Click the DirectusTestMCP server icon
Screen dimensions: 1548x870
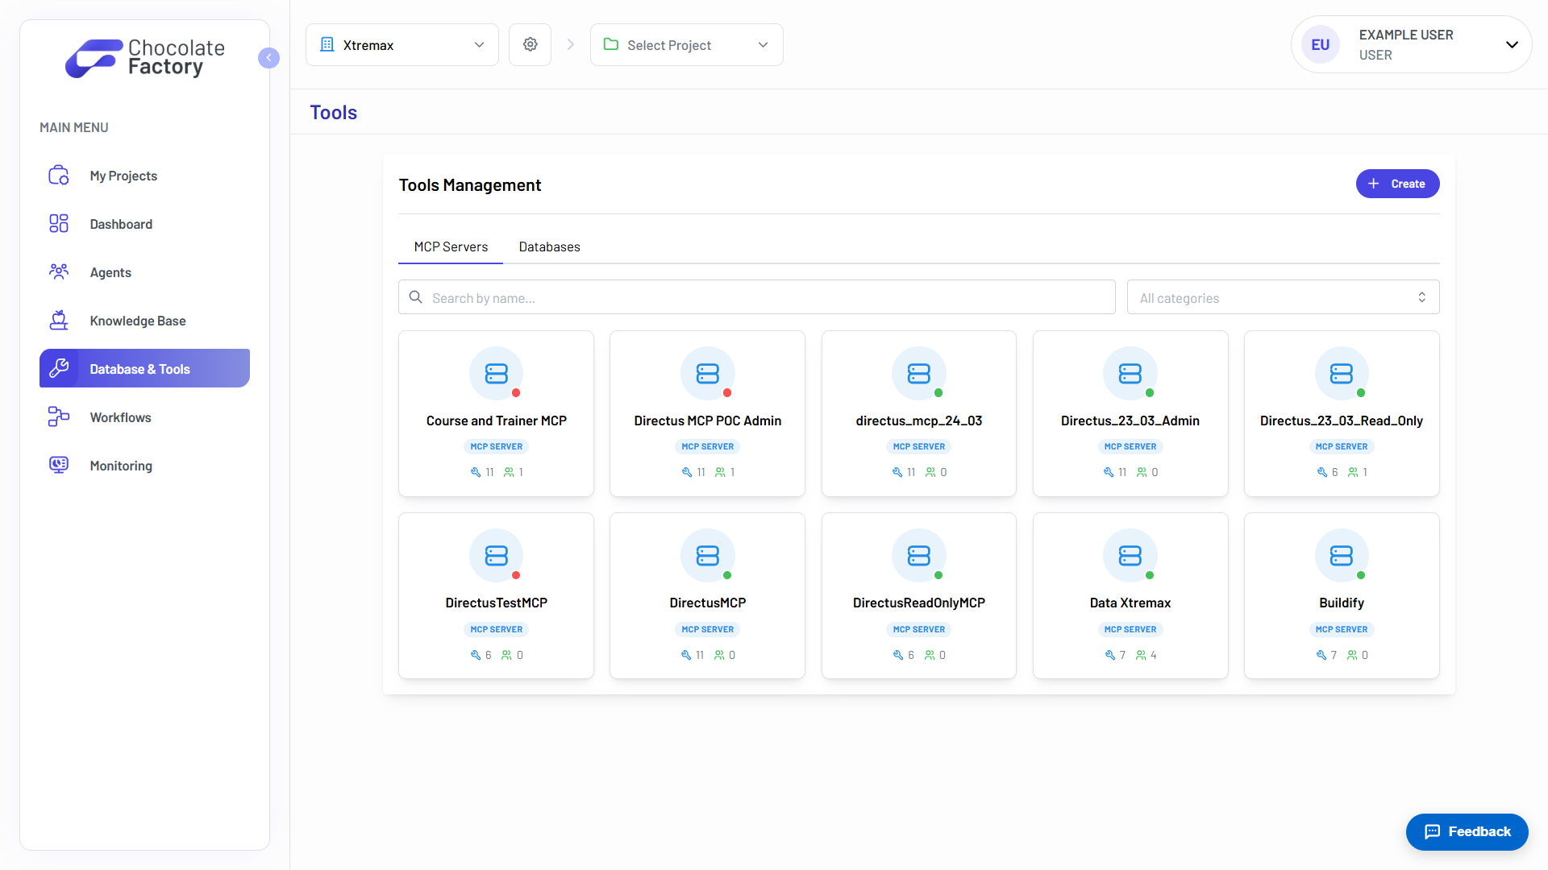[x=497, y=556]
